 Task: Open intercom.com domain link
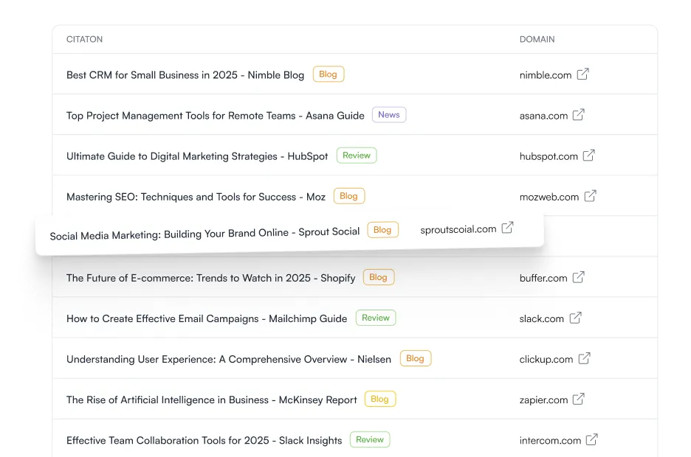point(550,441)
